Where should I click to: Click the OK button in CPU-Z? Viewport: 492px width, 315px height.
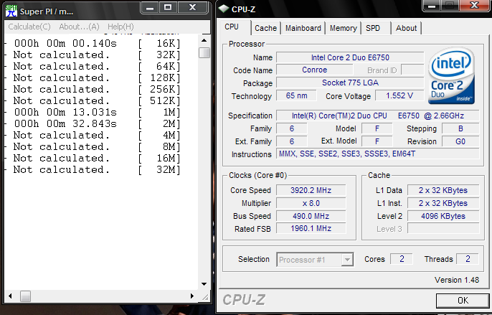click(463, 301)
